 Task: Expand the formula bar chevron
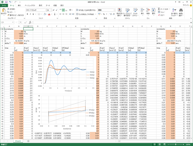pos(191,22)
